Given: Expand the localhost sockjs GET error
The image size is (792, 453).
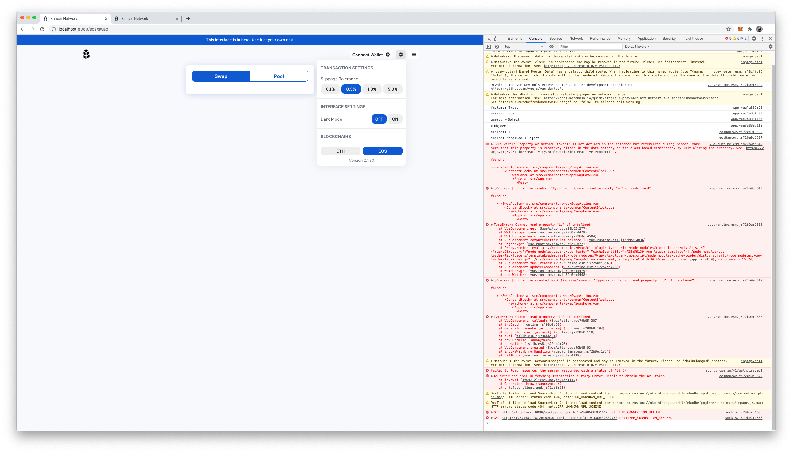Looking at the screenshot, I should click(492, 412).
